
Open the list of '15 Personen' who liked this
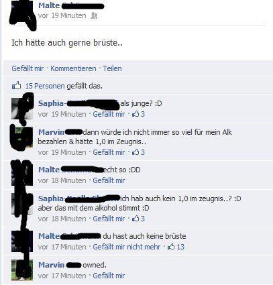(45, 86)
